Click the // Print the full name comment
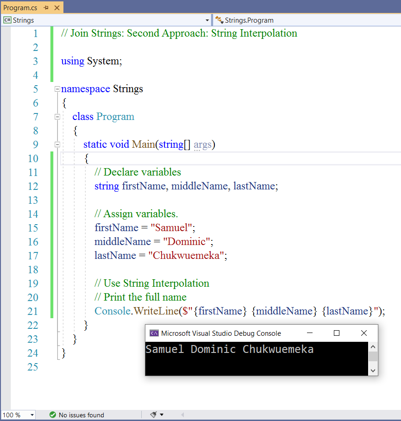This screenshot has width=401, height=421. coord(140,297)
